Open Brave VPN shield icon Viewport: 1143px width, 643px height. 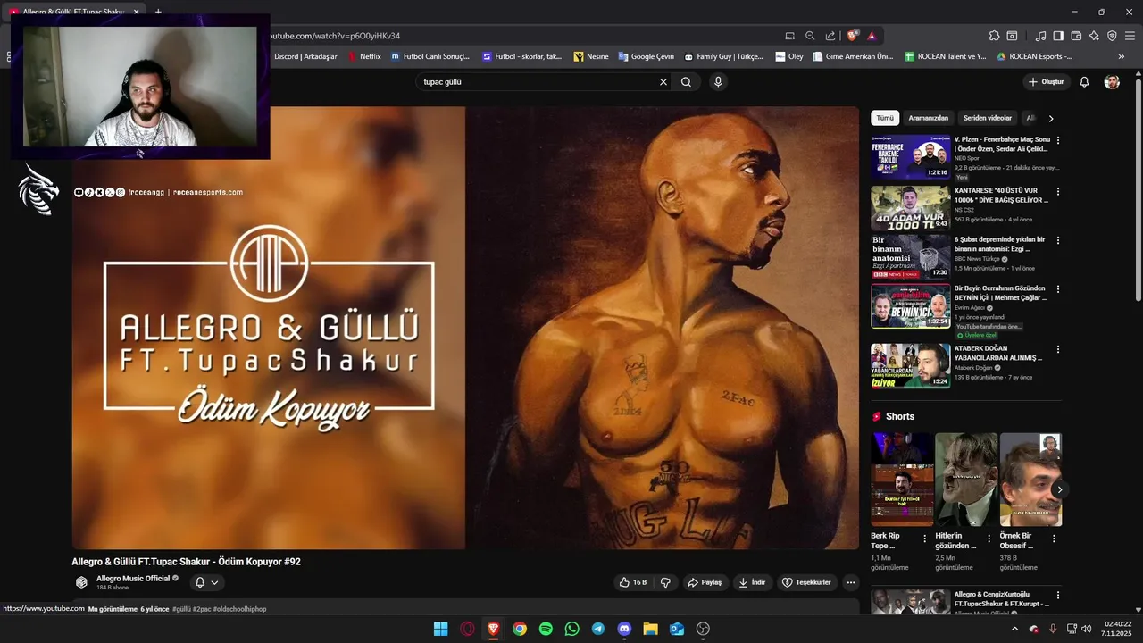(1113, 36)
